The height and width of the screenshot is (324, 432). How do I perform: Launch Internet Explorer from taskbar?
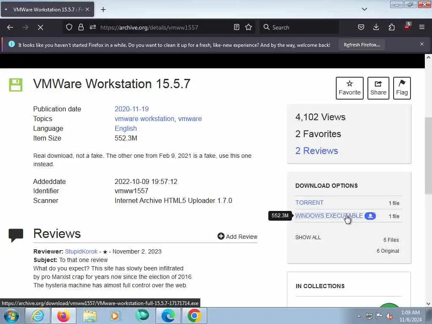38,316
